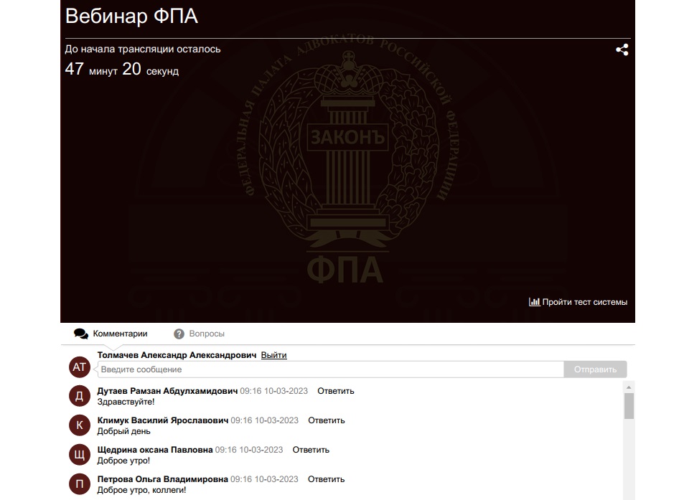Click Щедрина оксана's comment Доброе утро!
679x500 pixels.
(x=123, y=461)
